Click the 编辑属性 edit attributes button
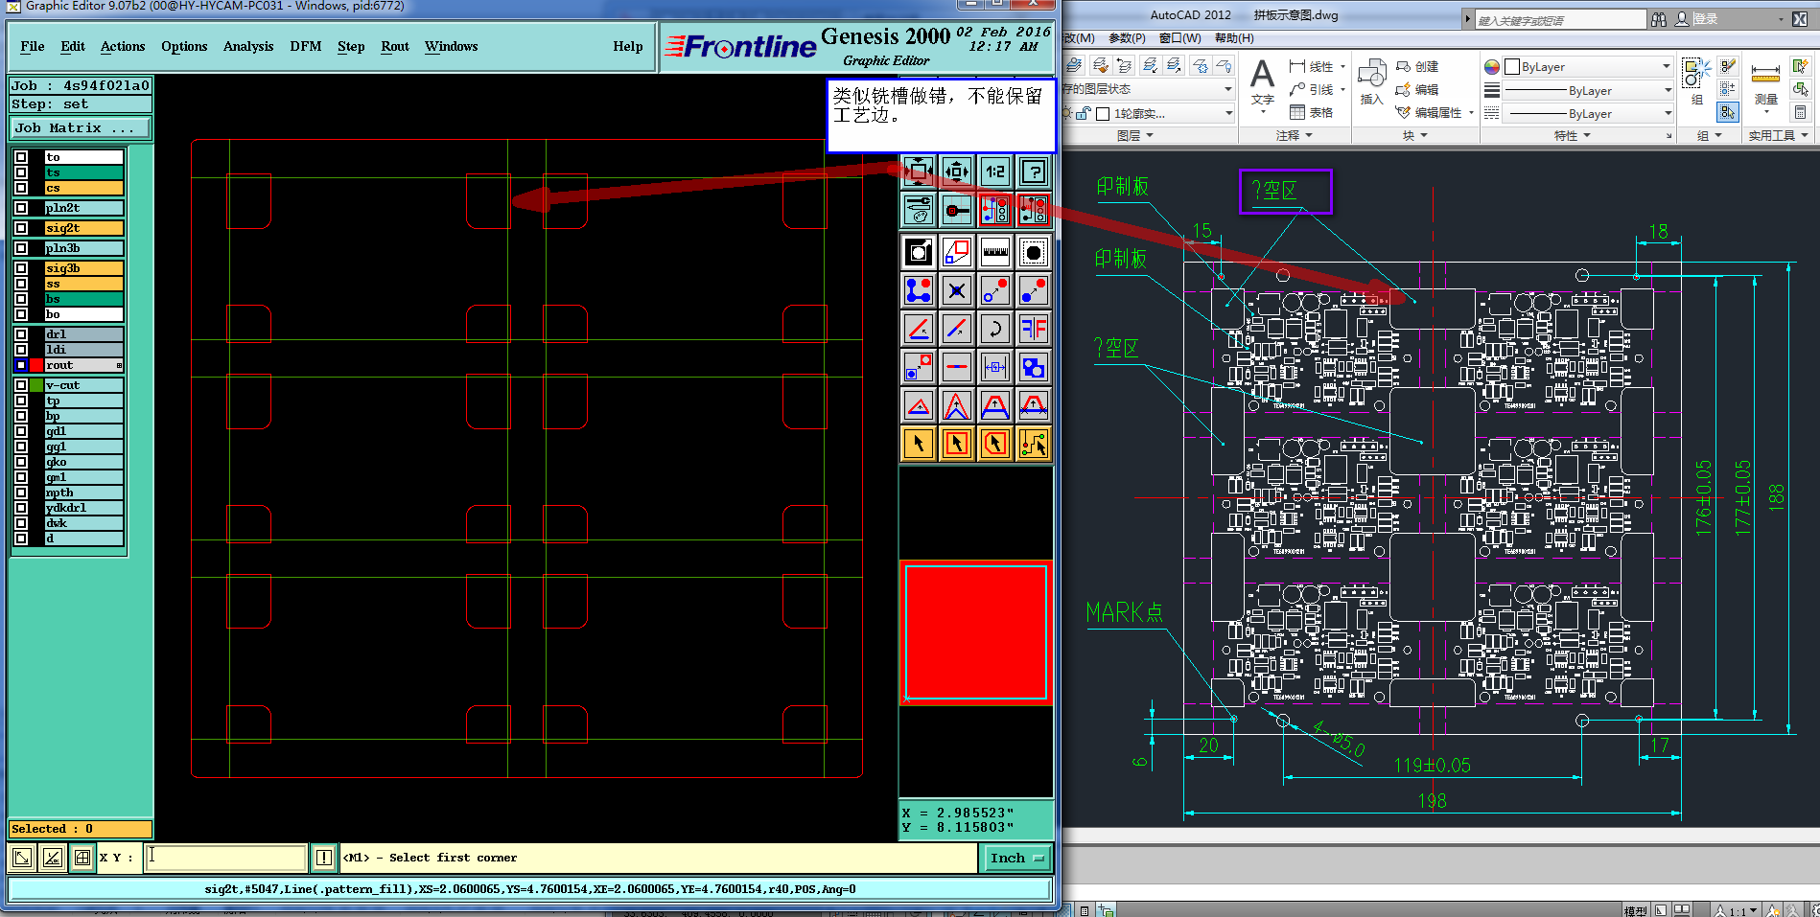This screenshot has height=917, width=1820. (1429, 112)
